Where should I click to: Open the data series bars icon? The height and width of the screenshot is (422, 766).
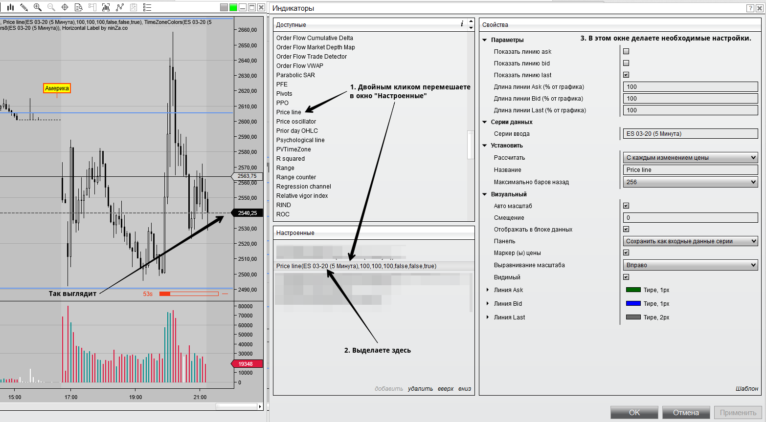point(106,7)
